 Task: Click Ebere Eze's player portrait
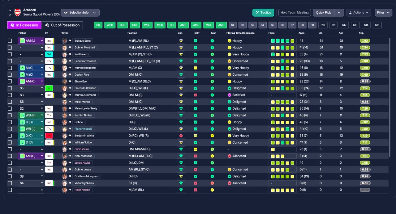click(x=65, y=82)
